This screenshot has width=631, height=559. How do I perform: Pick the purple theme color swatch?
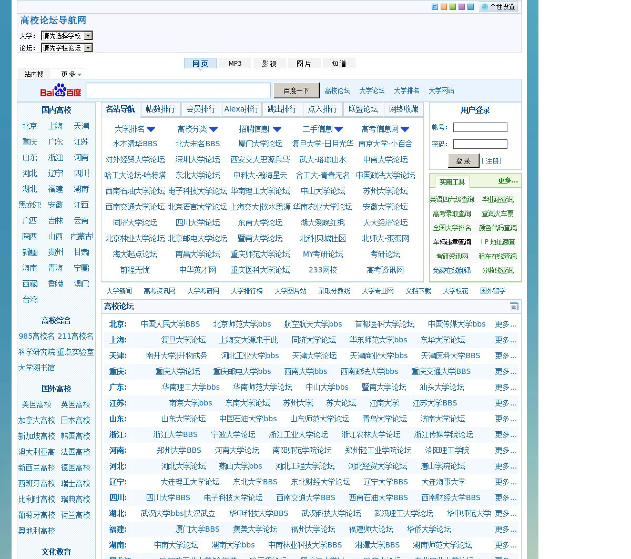(462, 7)
